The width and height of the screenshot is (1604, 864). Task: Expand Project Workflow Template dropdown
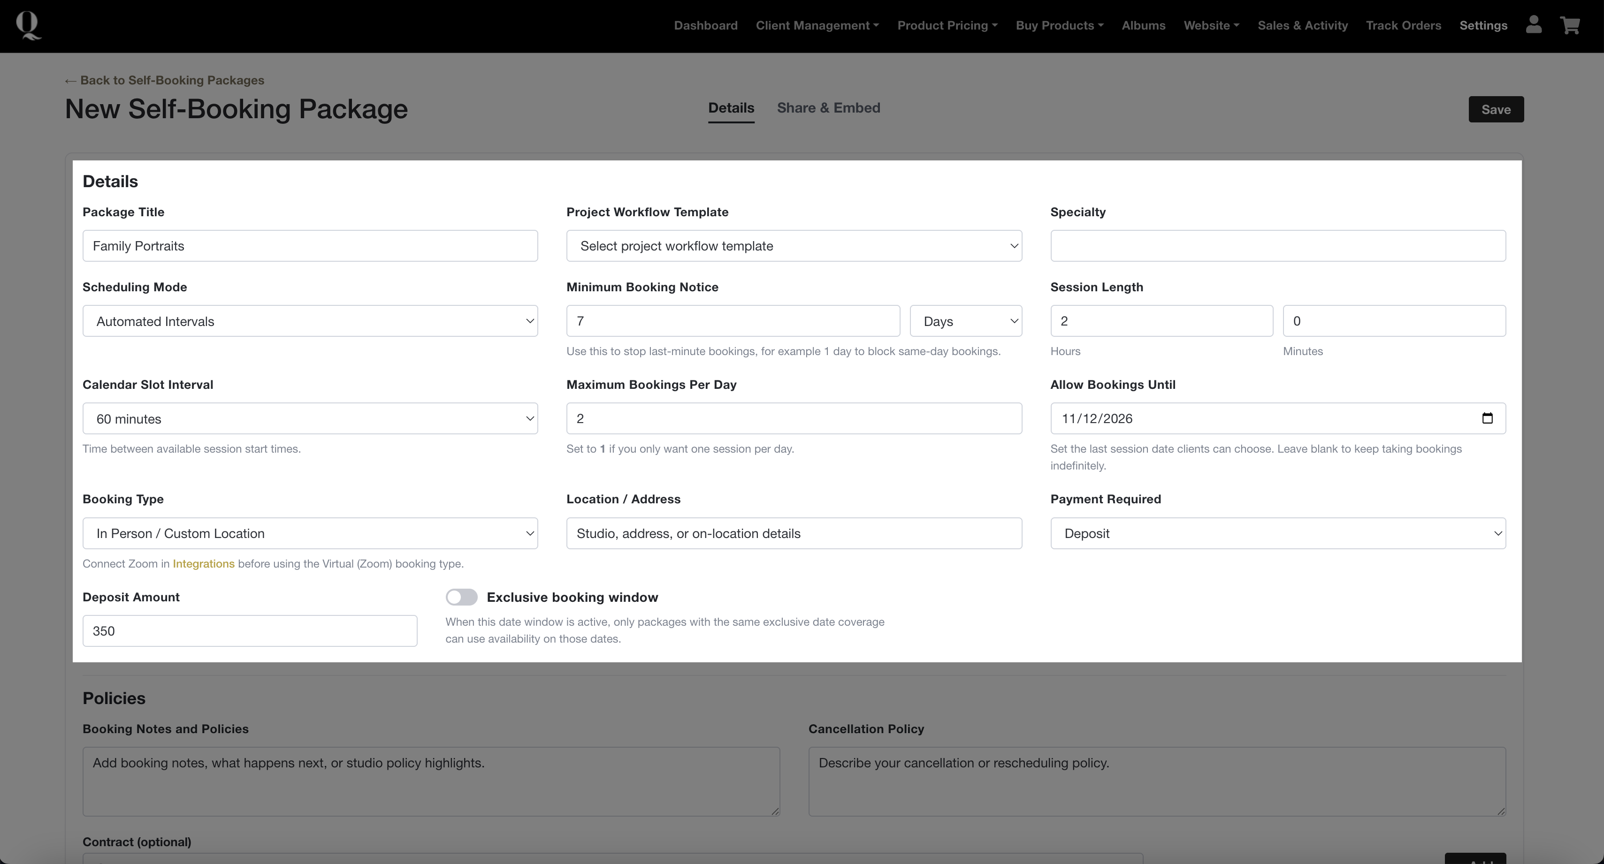794,246
